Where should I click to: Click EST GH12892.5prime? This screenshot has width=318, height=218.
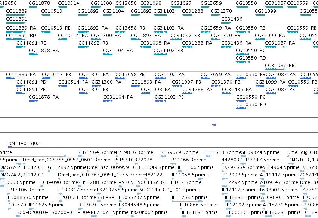click(x=49, y=171)
